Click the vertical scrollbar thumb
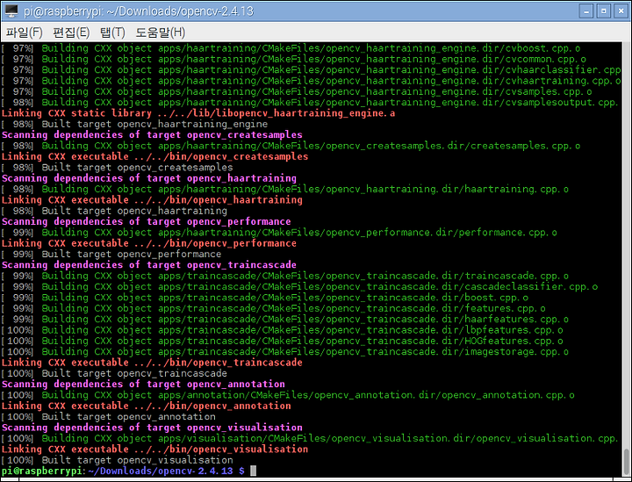 [x=627, y=463]
